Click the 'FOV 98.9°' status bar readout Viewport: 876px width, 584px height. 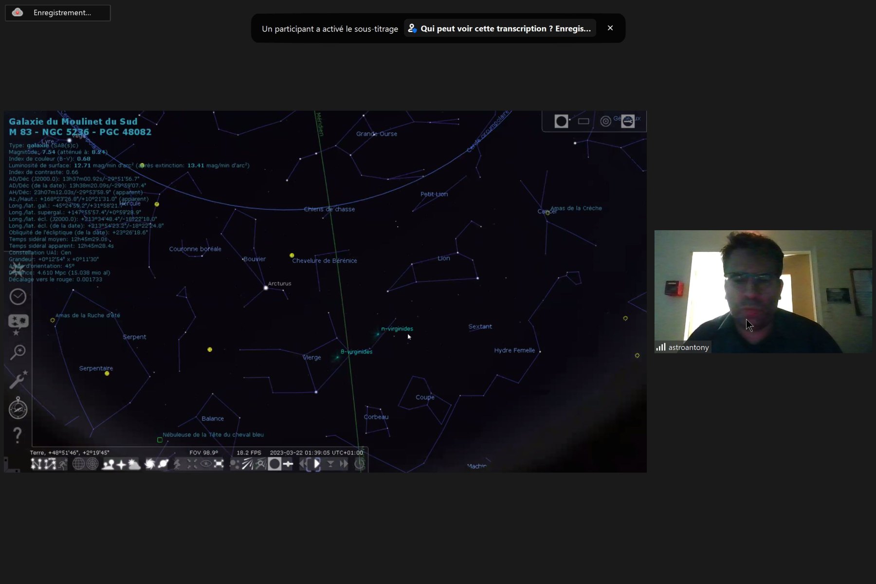pos(203,453)
